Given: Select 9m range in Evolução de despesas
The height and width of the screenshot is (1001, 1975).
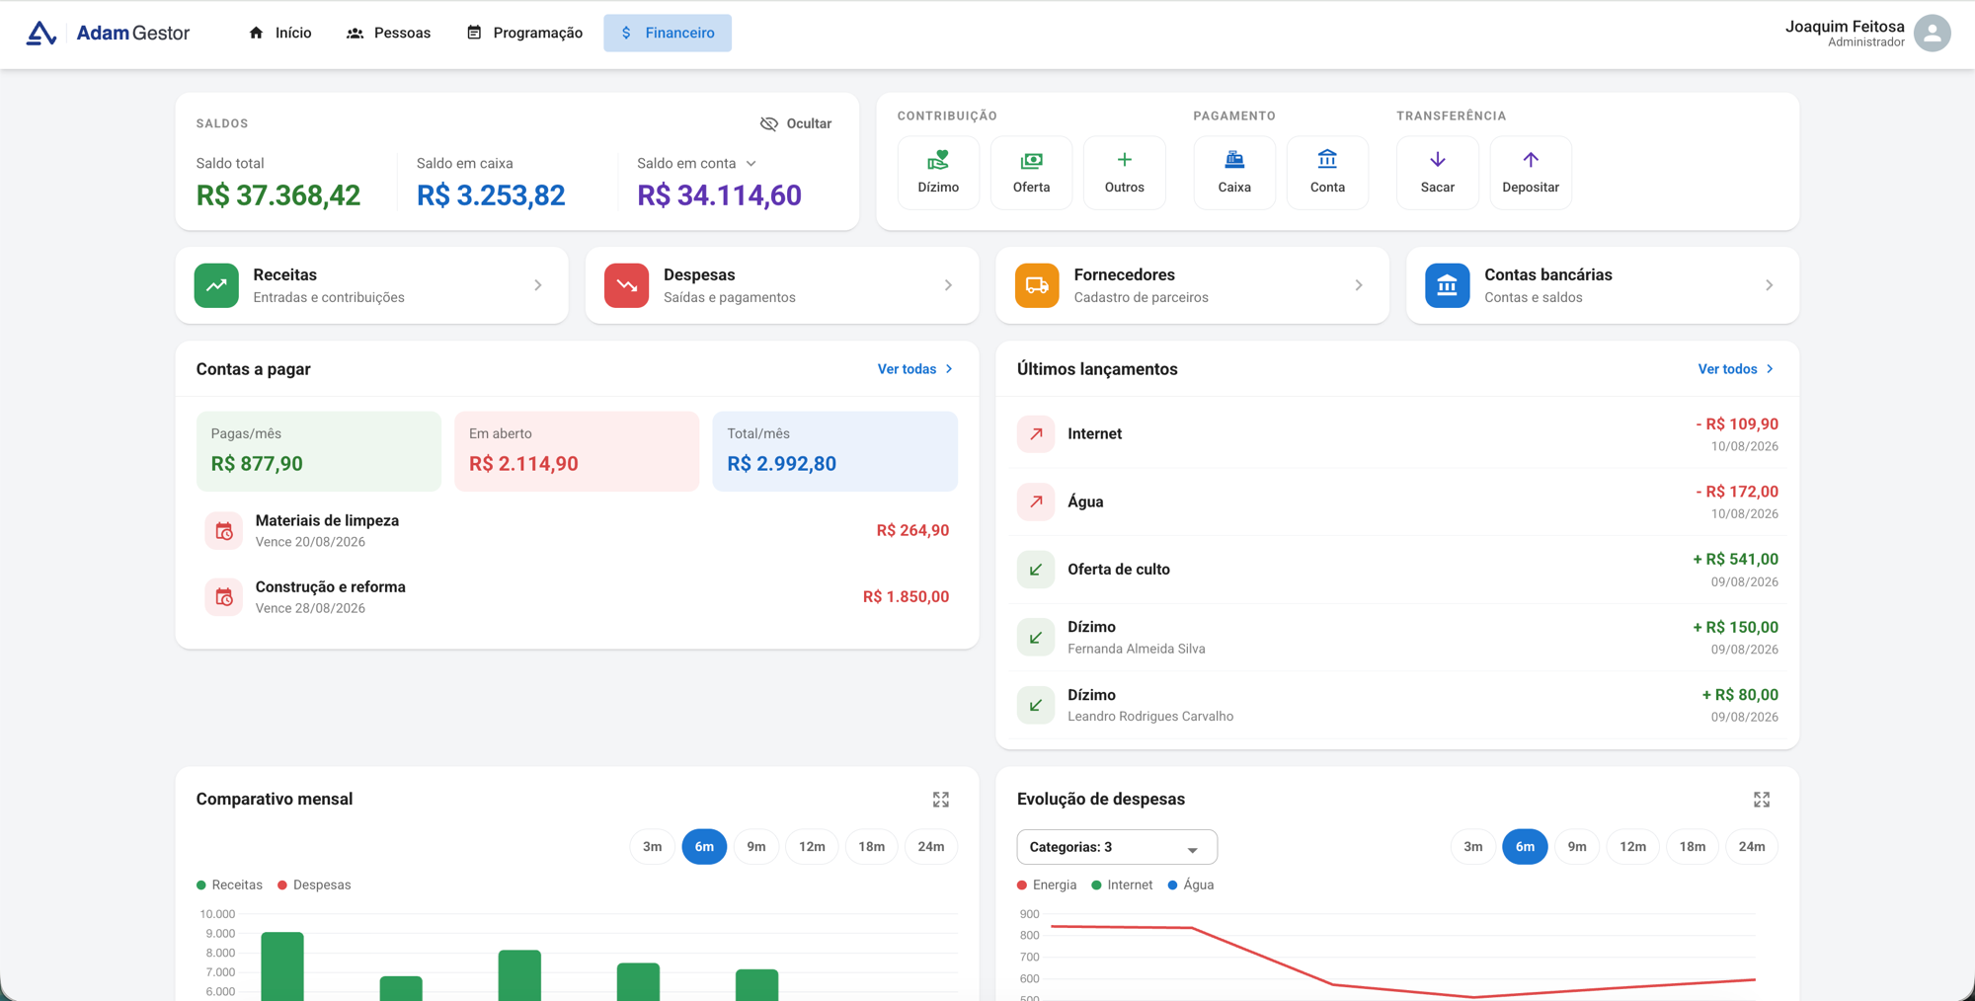Looking at the screenshot, I should (x=1577, y=847).
